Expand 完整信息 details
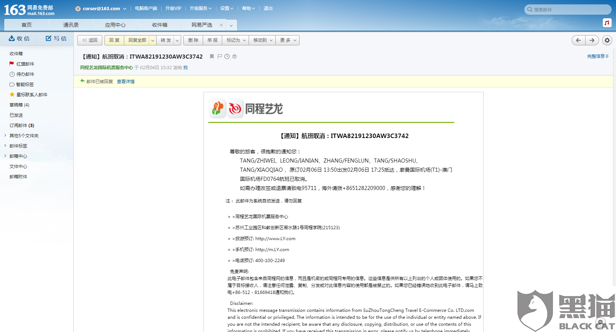616x332 pixels. [x=598, y=56]
